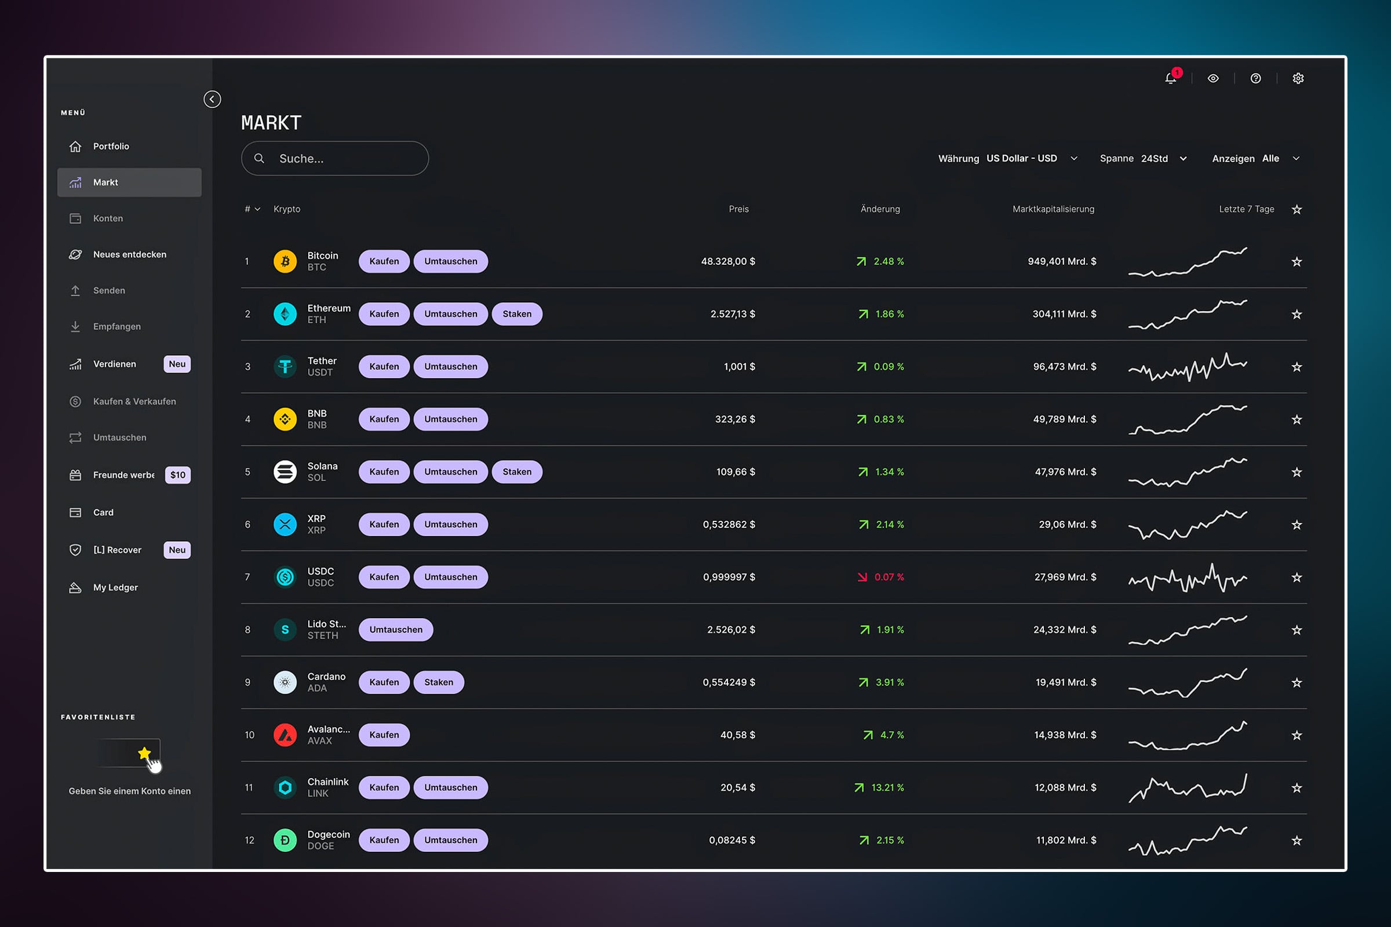The height and width of the screenshot is (927, 1391).
Task: Click the Chainlink coin icon
Action: coord(285,787)
